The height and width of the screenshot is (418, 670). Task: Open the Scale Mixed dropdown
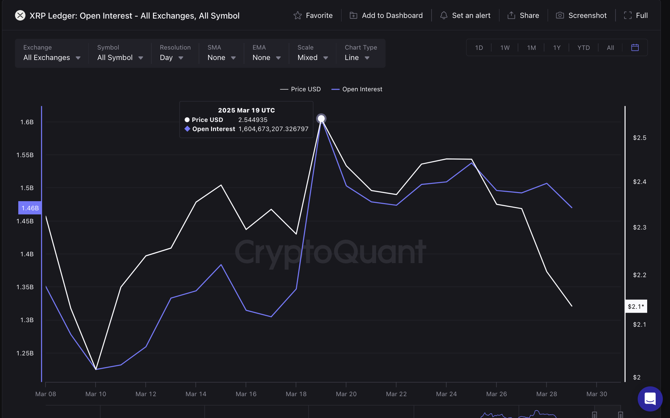click(312, 53)
